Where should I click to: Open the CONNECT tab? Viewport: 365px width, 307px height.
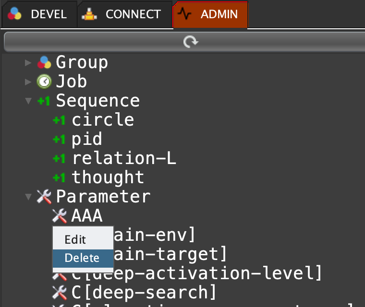click(x=125, y=14)
